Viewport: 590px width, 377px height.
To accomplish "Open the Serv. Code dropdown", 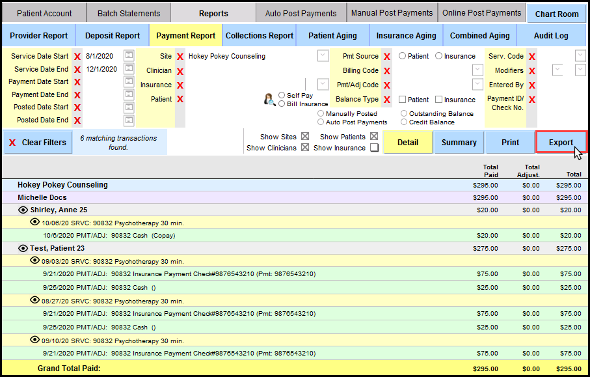I will tap(580, 56).
